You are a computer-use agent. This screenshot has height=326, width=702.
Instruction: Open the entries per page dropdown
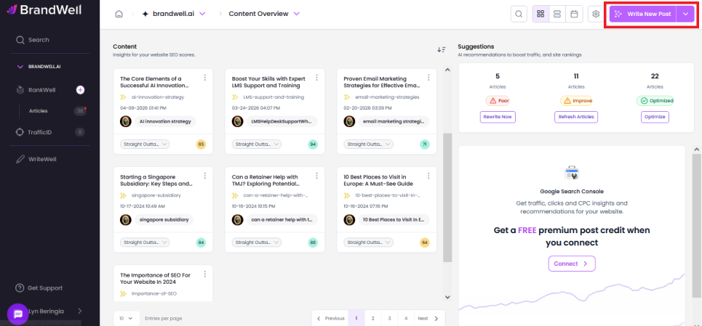pyautogui.click(x=126, y=319)
